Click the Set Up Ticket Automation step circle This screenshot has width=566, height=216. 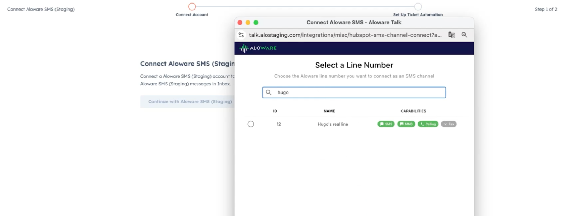(x=418, y=7)
